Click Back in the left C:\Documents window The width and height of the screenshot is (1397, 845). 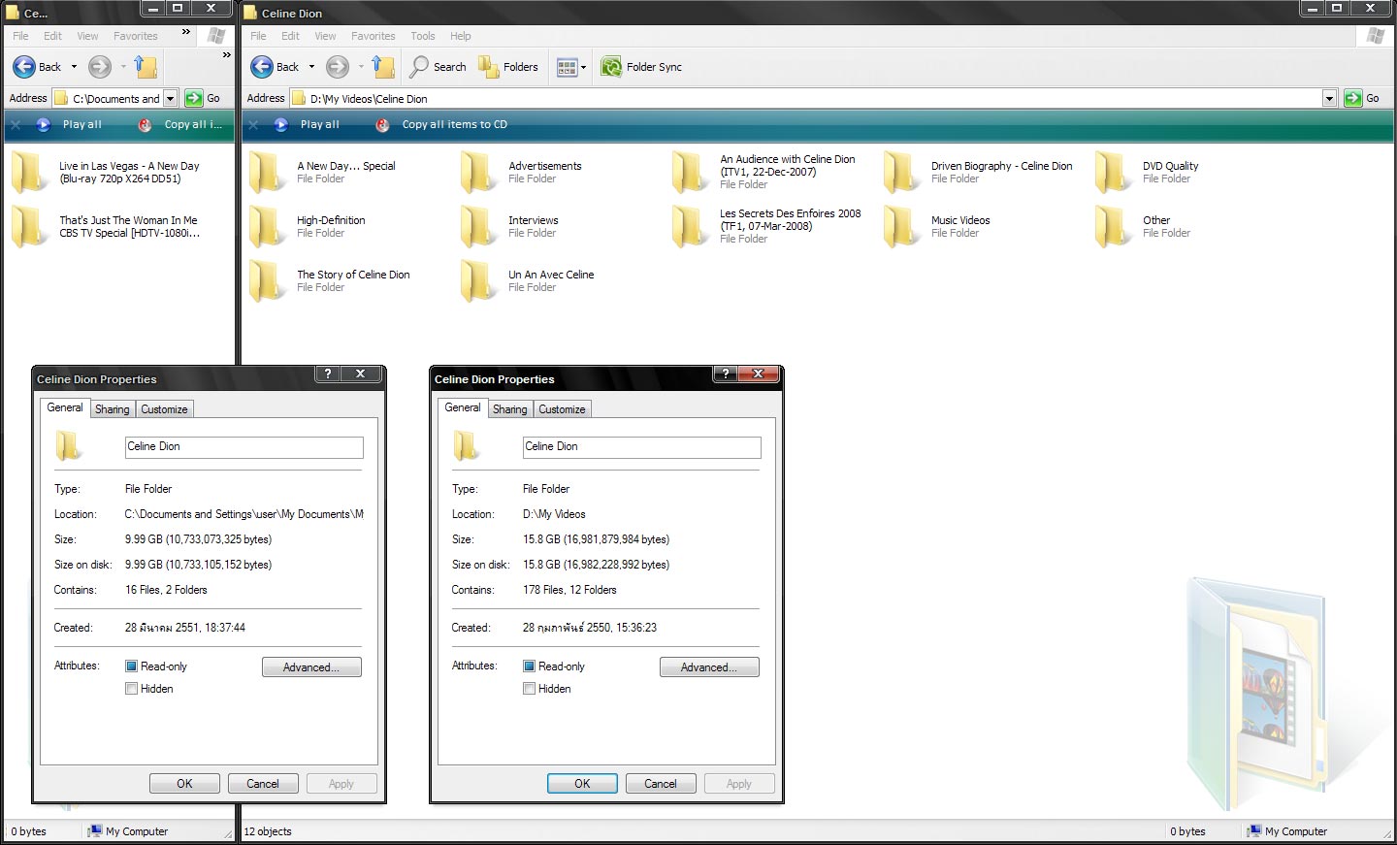click(37, 67)
